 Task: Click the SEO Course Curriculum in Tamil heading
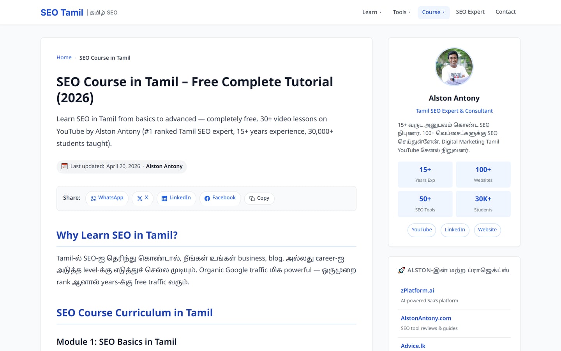pos(134,313)
